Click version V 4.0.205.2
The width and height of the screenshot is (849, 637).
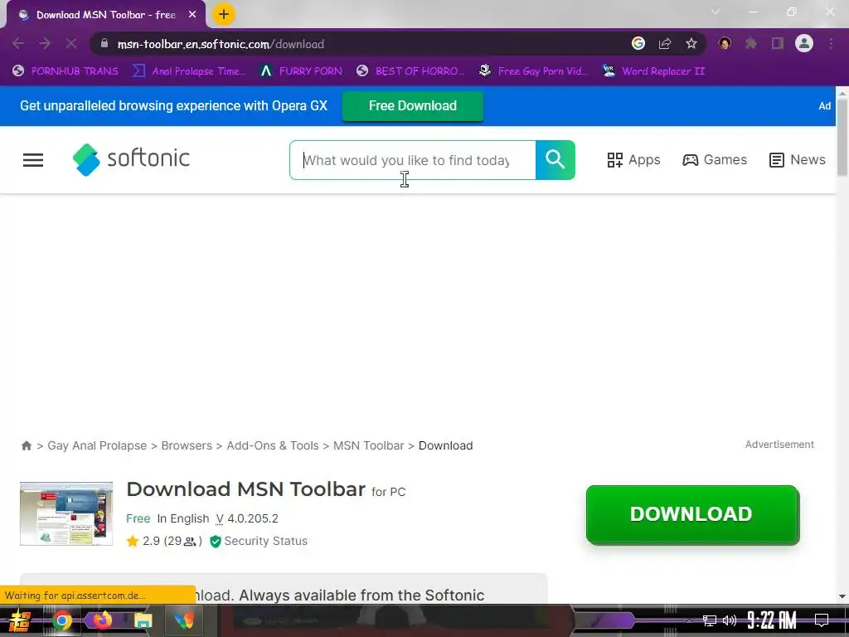pyautogui.click(x=247, y=518)
